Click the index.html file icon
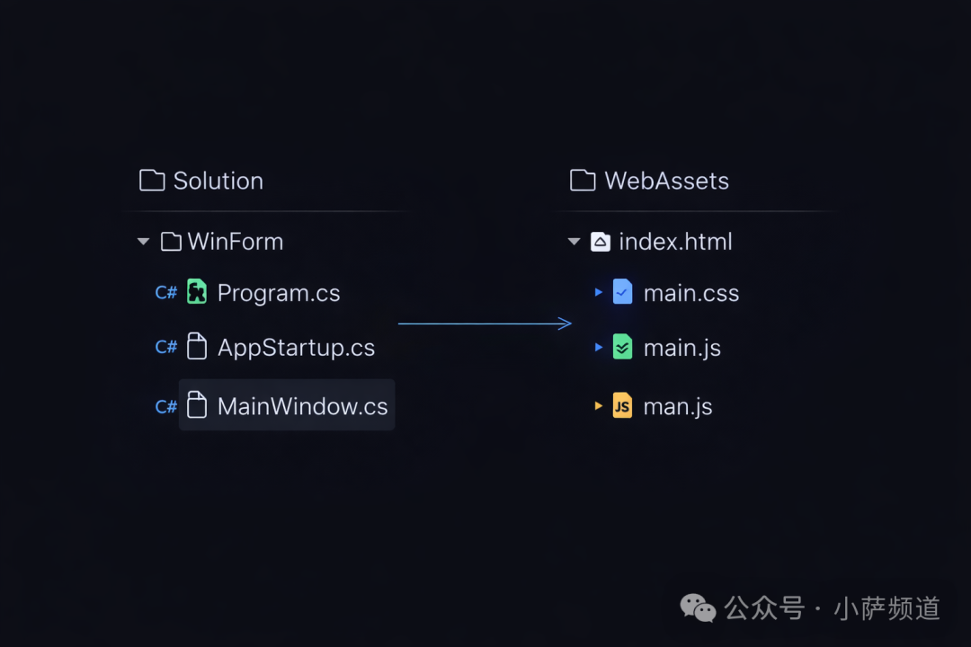The width and height of the screenshot is (971, 647). 601,242
